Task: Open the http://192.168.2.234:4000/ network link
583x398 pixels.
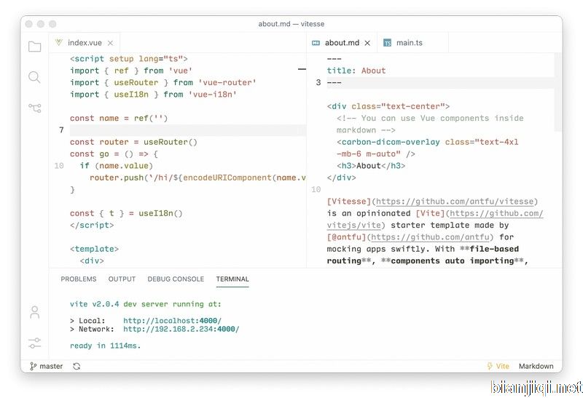Action: [x=181, y=330]
